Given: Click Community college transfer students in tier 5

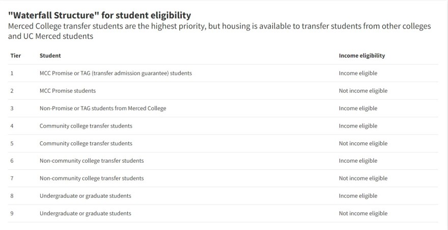Looking at the screenshot, I should [x=86, y=143].
